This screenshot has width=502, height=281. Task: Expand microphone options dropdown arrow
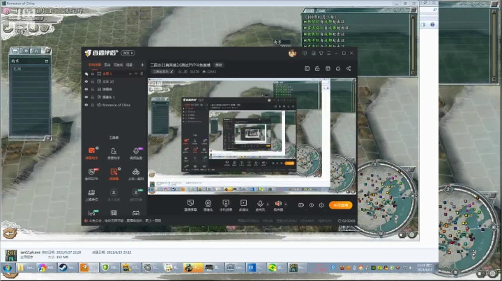click(268, 204)
